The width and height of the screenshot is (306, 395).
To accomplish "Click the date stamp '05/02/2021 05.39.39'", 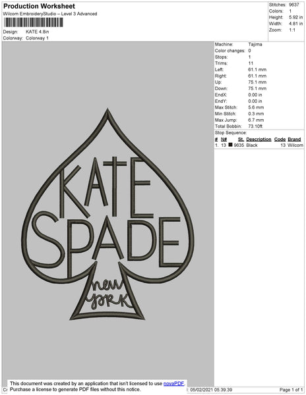I will point(211,390).
